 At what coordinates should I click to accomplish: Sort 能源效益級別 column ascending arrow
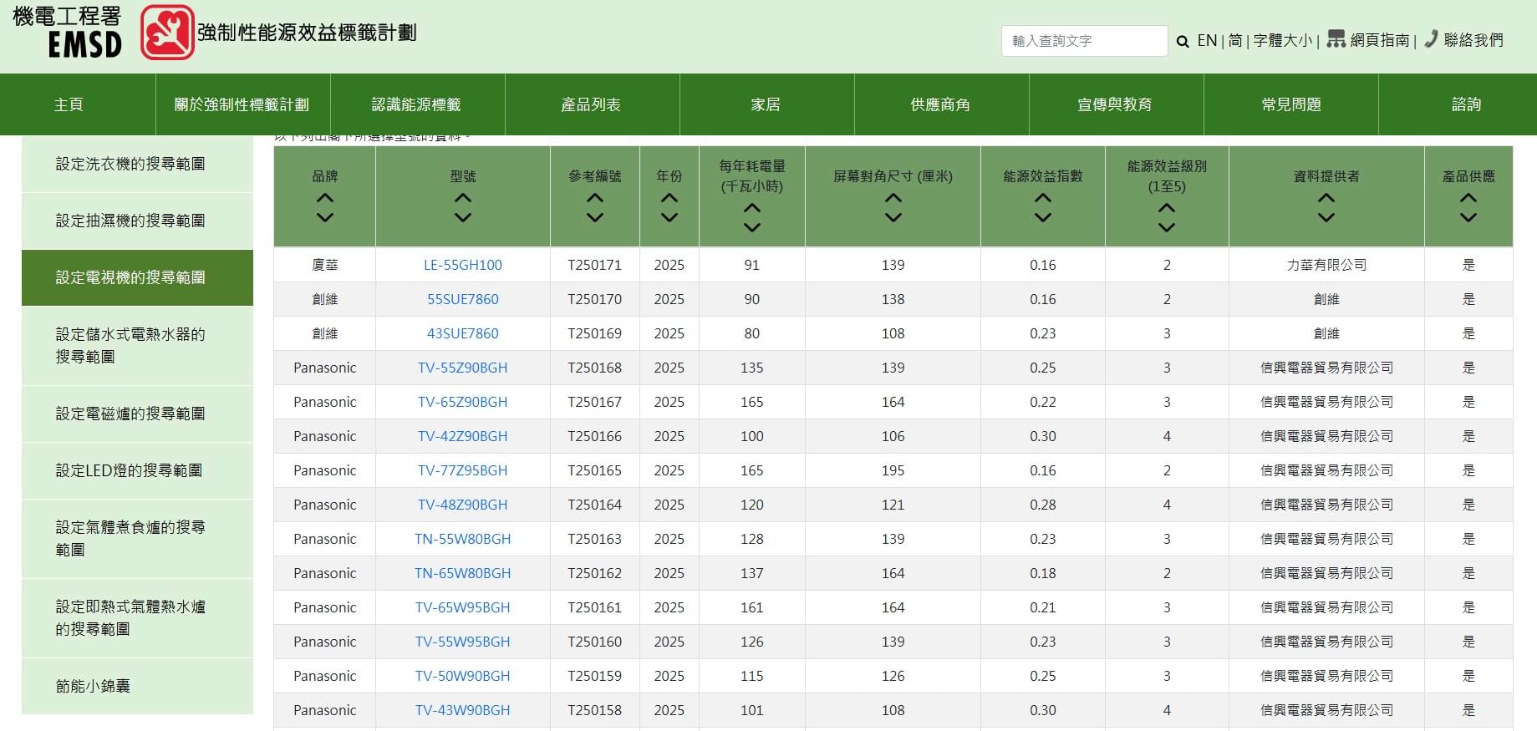coord(1167,209)
